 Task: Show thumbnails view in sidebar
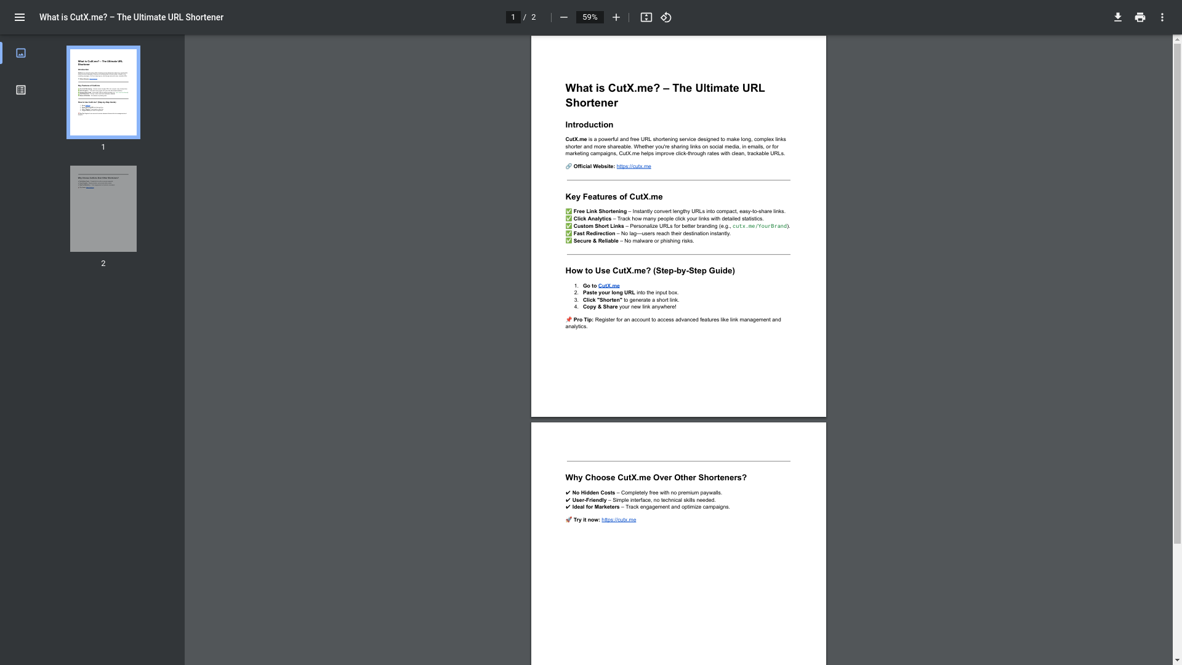(21, 53)
